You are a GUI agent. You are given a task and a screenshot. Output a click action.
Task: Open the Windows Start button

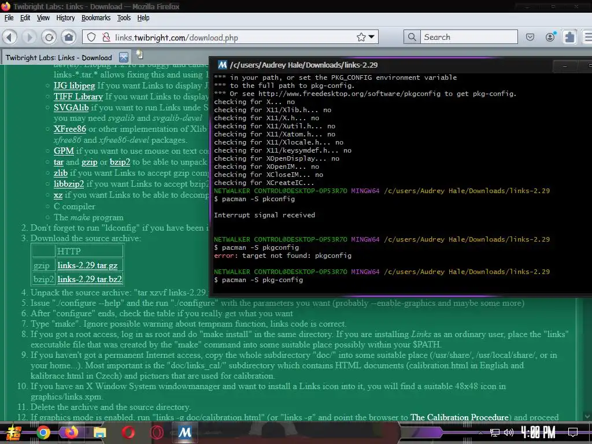click(x=13, y=432)
